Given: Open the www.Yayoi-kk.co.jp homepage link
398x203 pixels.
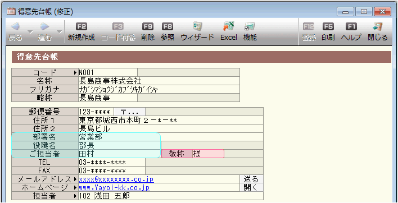Looking at the screenshot, I should [114, 187].
